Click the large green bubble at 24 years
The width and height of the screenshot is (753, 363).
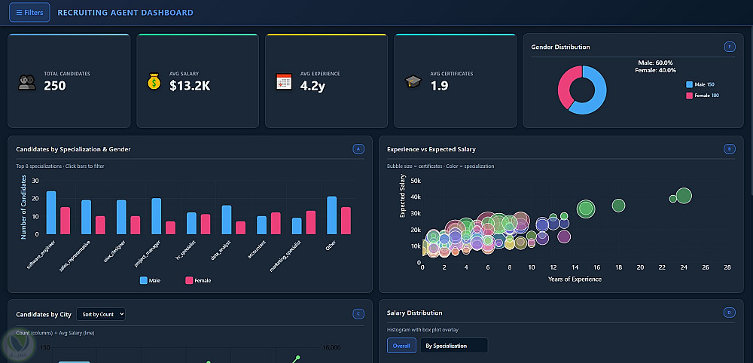(684, 196)
